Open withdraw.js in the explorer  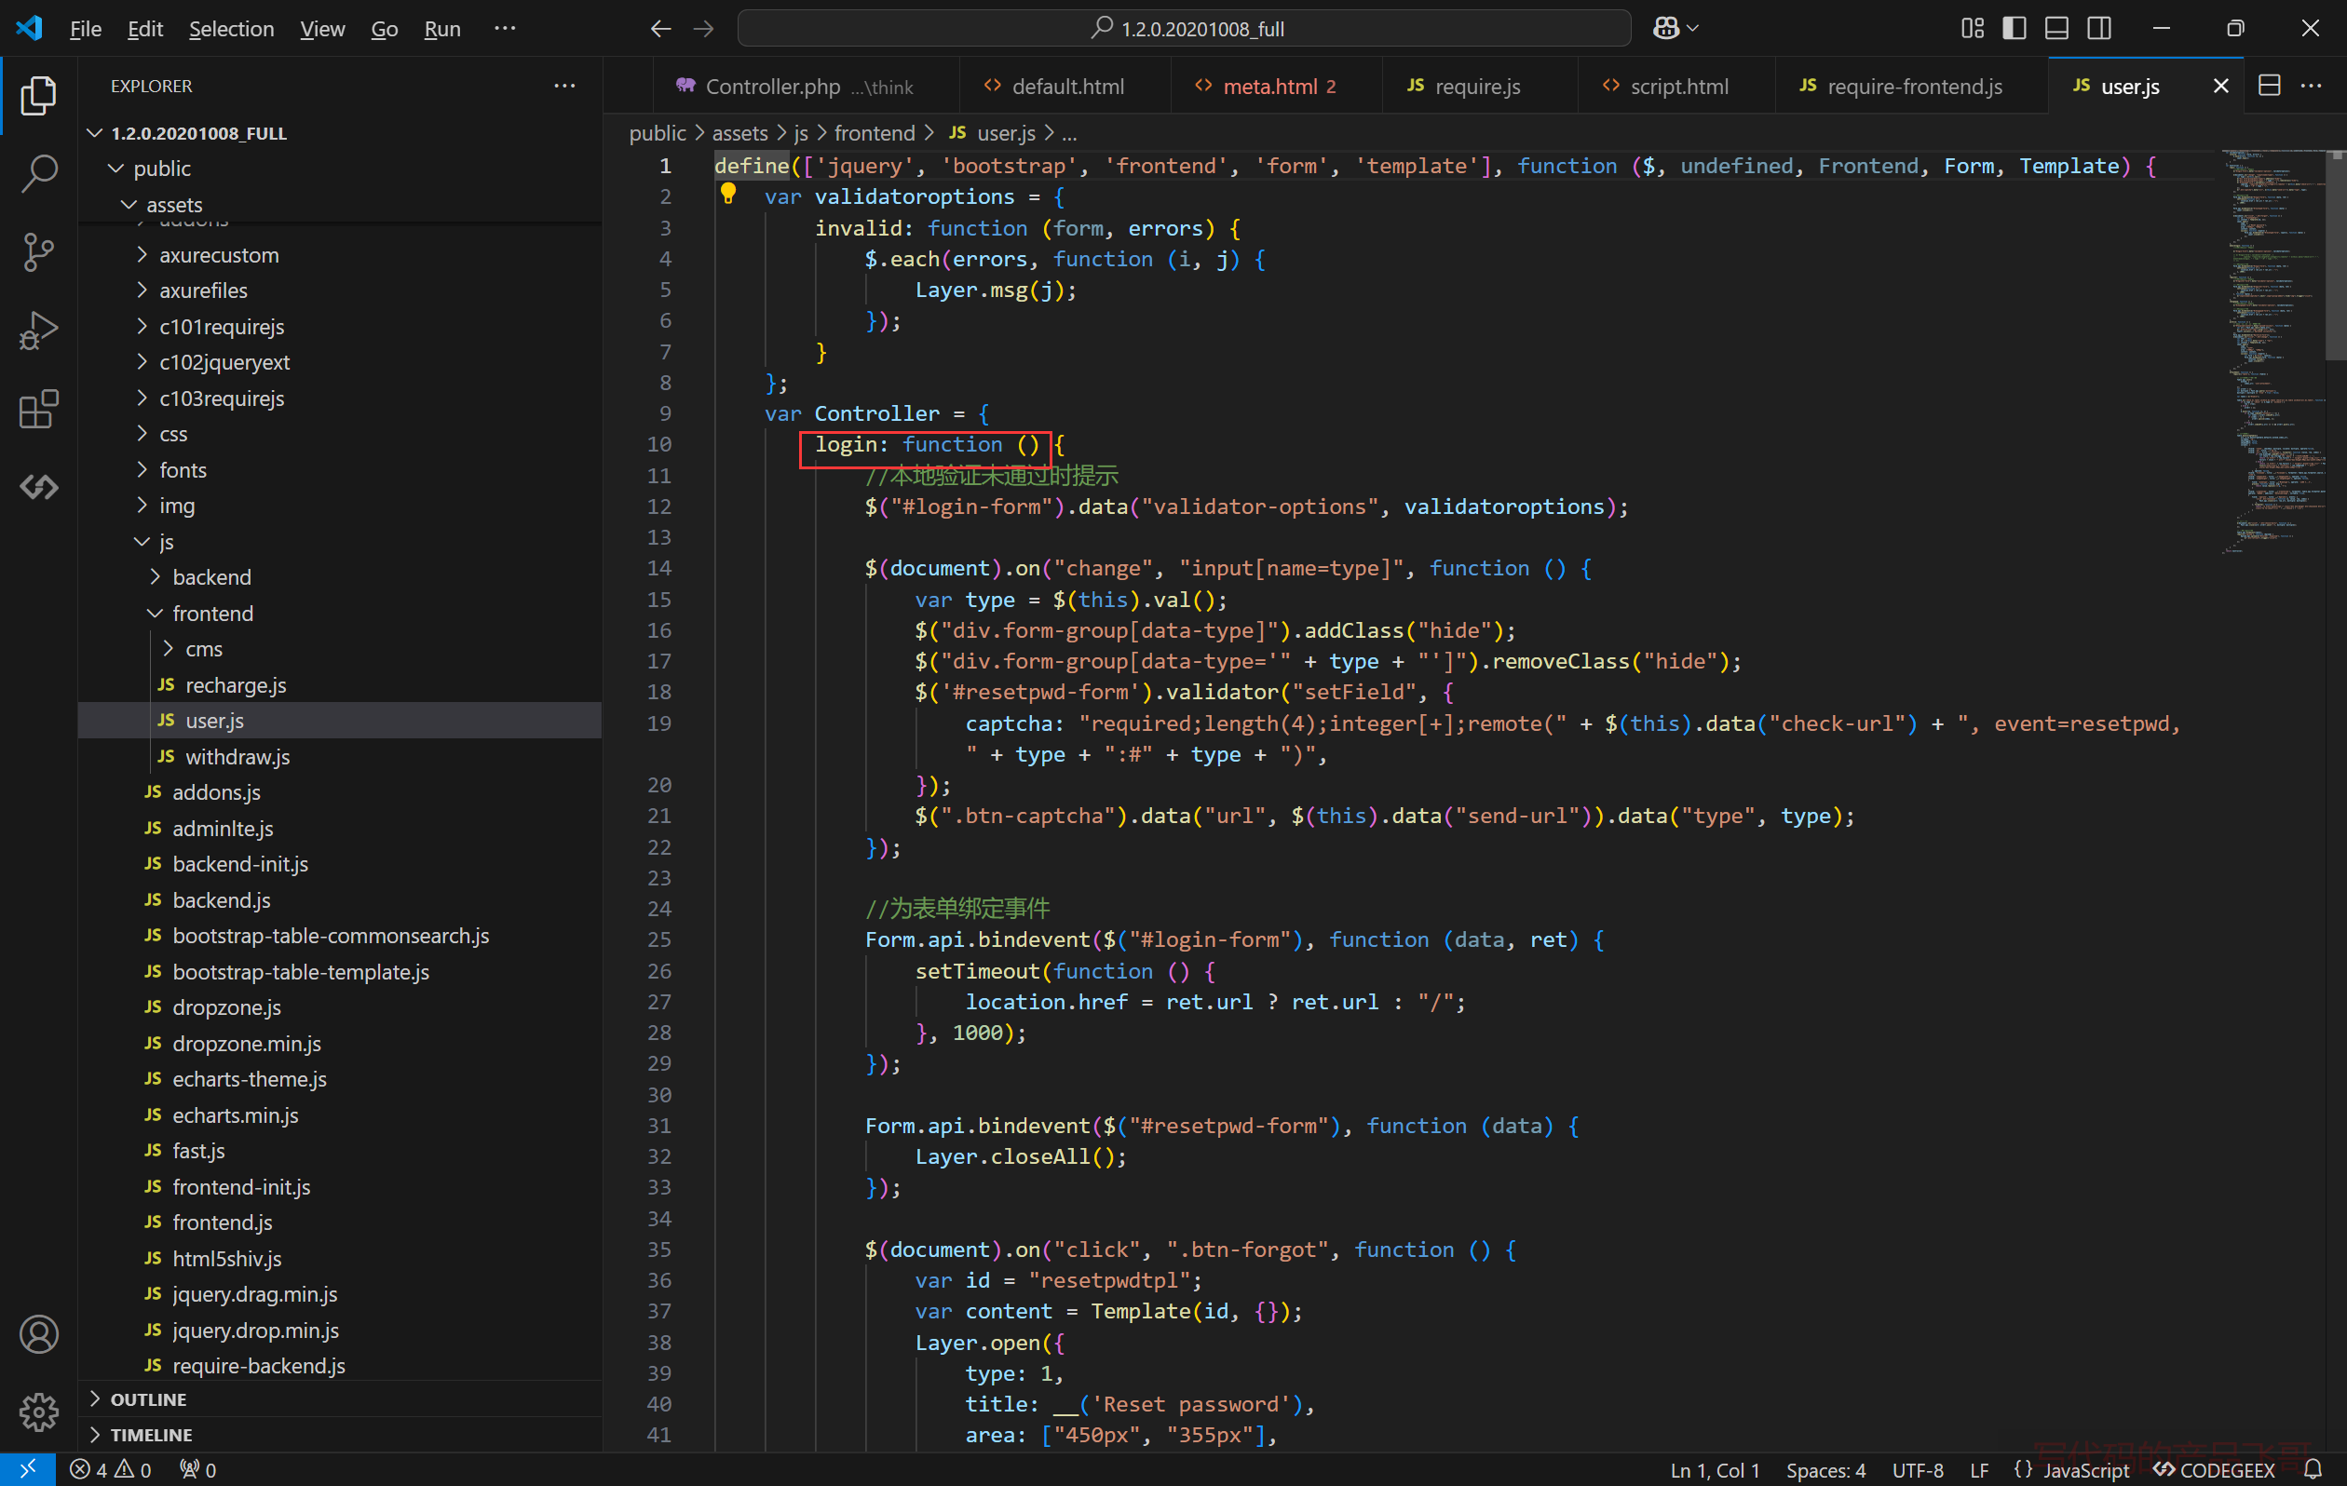(x=340, y=756)
